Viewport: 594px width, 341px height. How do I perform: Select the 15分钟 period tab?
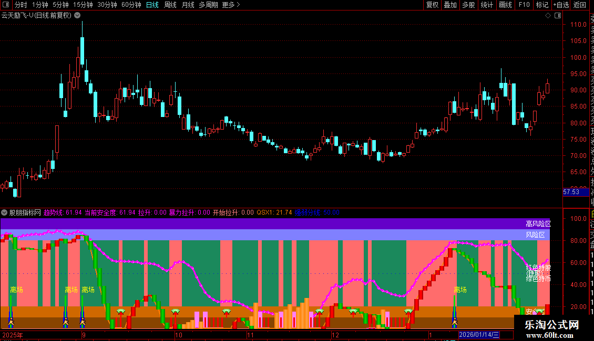83,5
